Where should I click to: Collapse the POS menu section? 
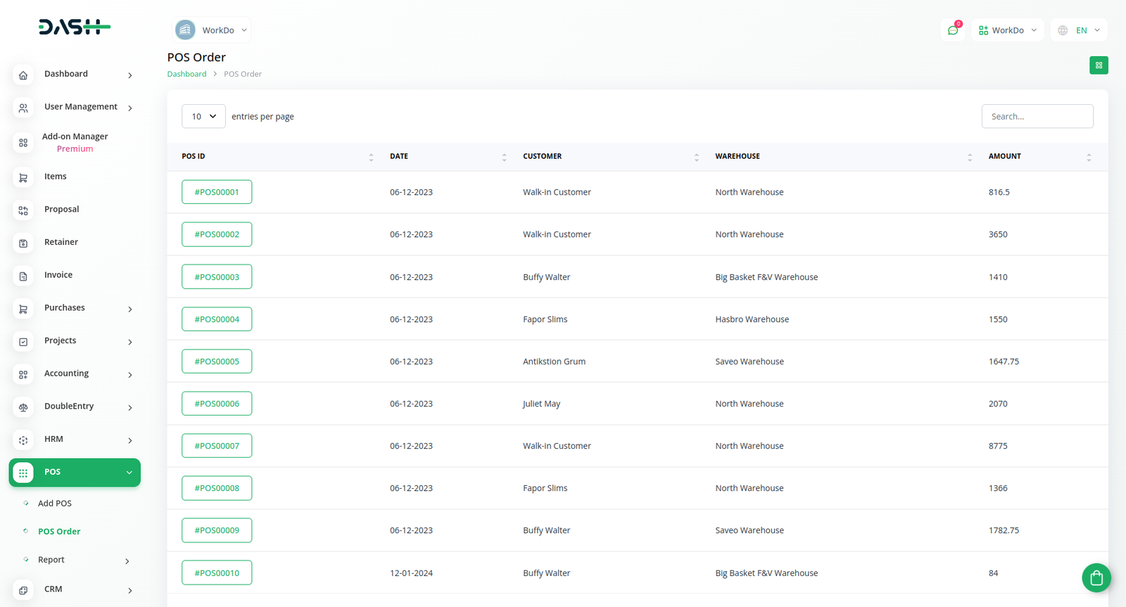click(129, 473)
